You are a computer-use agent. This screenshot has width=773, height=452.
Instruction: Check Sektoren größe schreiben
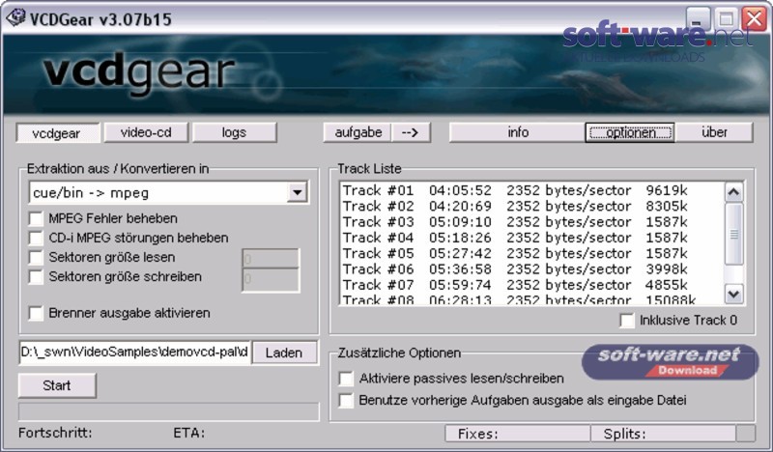(x=36, y=277)
